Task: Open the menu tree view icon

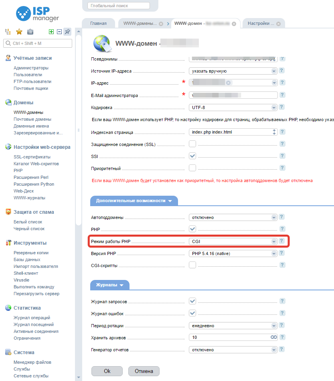Action: tap(8, 32)
